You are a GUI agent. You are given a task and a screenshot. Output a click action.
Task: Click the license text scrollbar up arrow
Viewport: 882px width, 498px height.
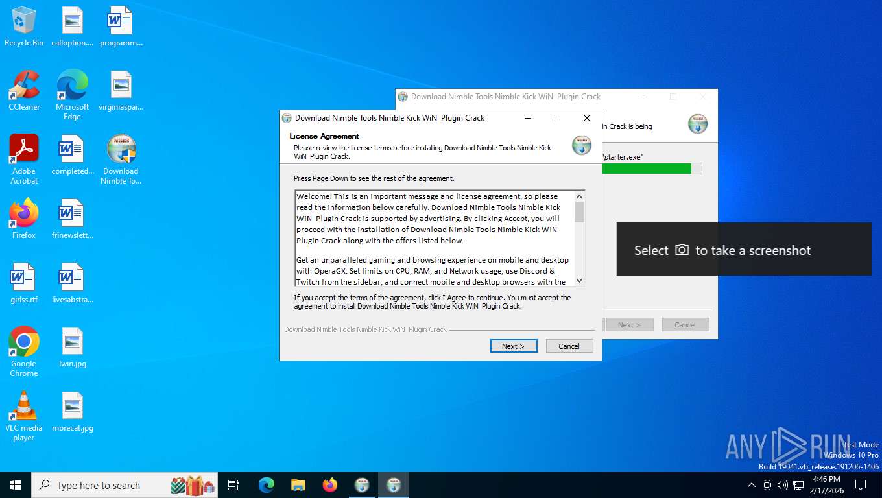pos(580,196)
